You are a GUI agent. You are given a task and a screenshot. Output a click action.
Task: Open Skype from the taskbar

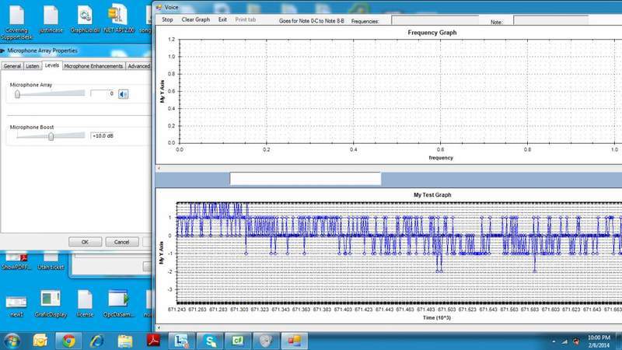click(x=209, y=340)
